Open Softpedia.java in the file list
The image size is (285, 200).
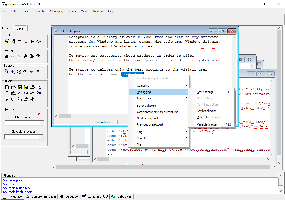tap(12, 180)
